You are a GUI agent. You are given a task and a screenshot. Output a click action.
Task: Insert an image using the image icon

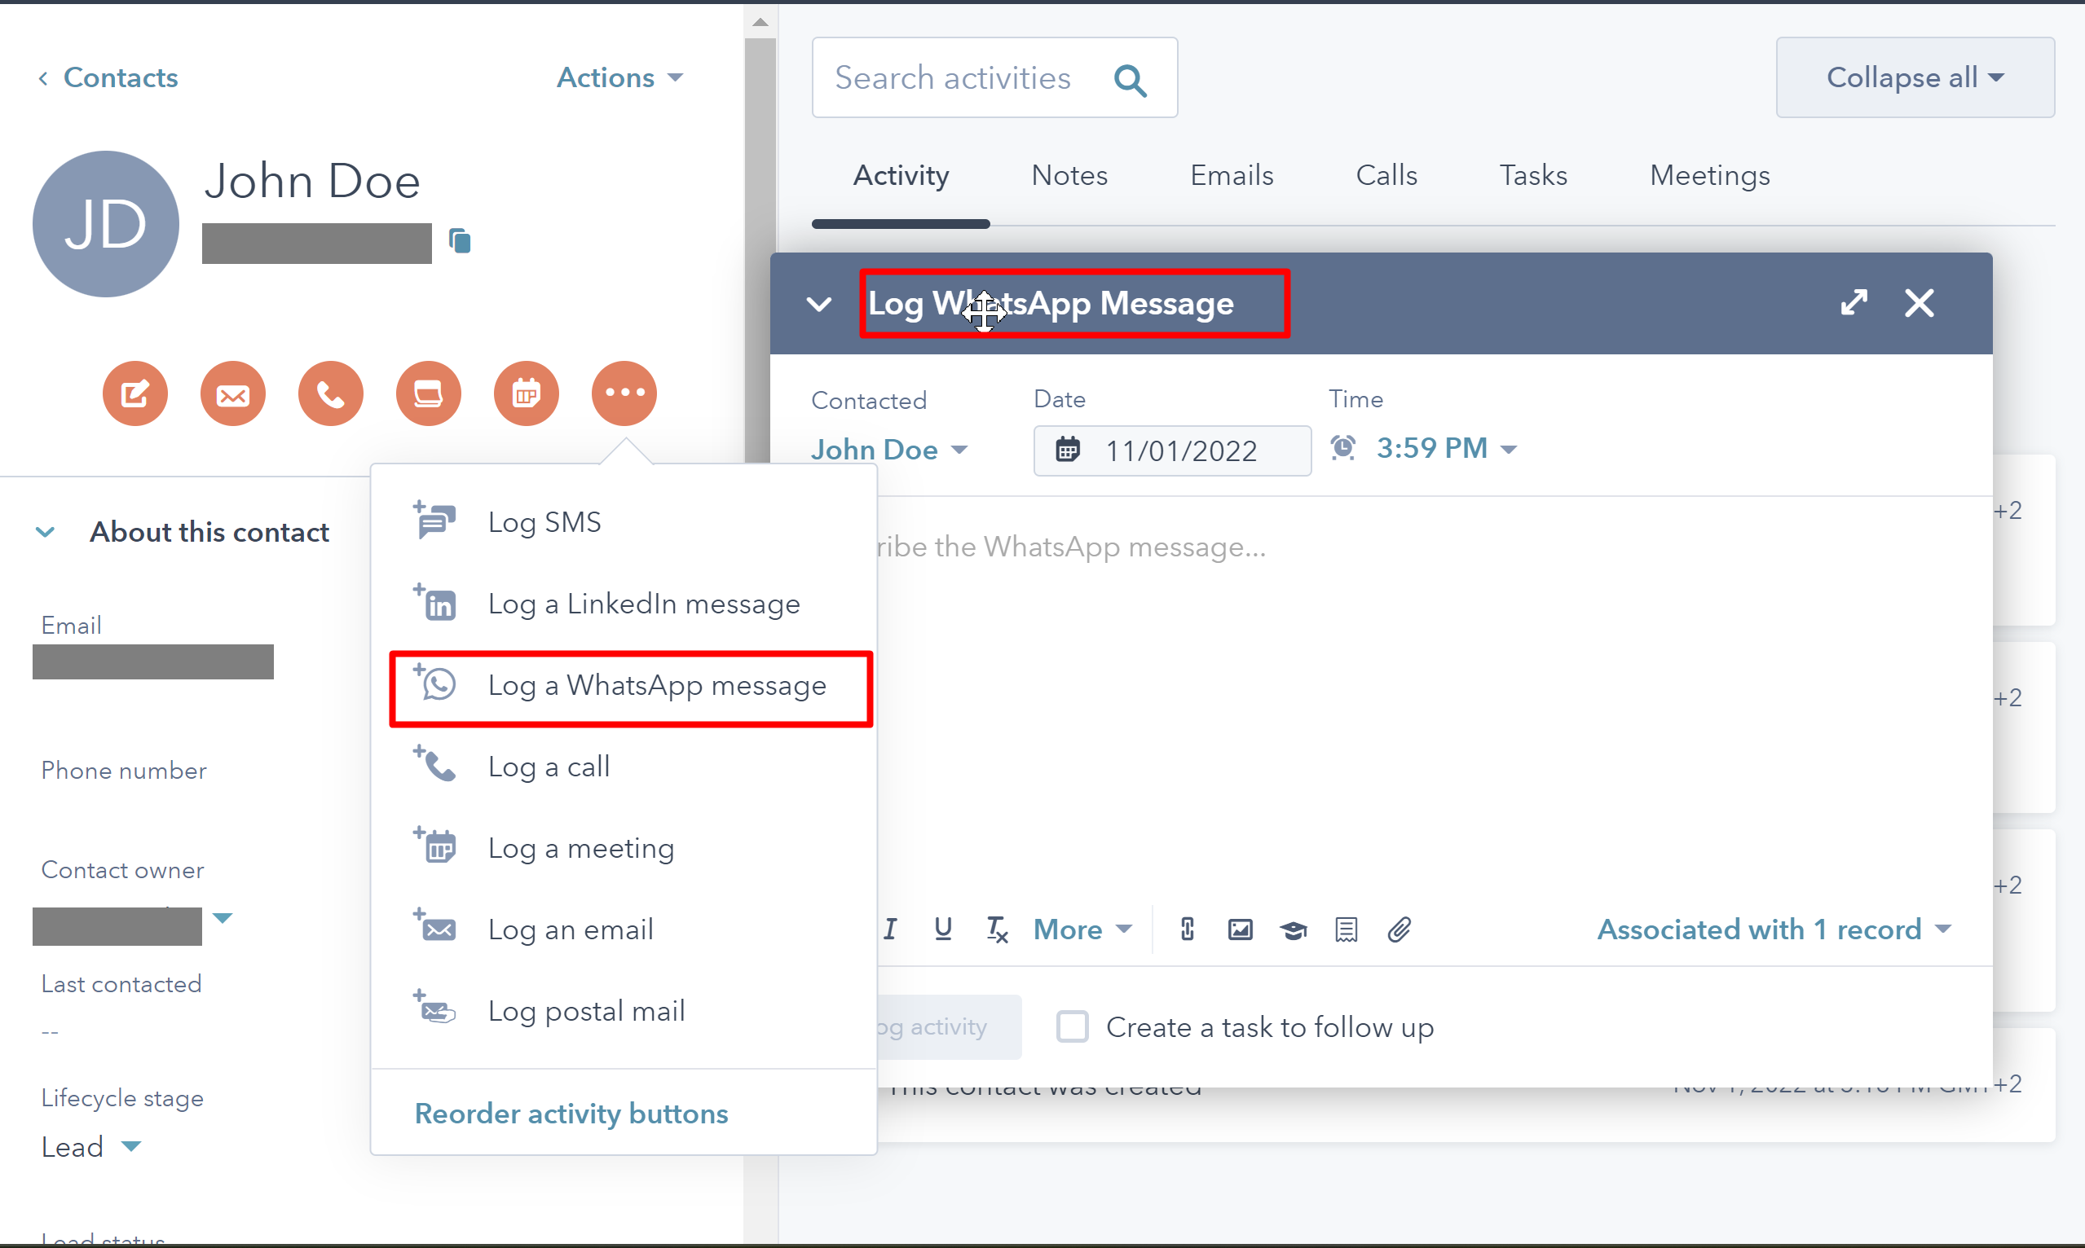click(x=1240, y=929)
